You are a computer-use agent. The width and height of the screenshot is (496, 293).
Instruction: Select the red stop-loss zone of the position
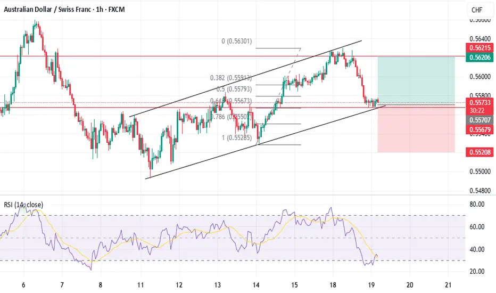coord(416,128)
